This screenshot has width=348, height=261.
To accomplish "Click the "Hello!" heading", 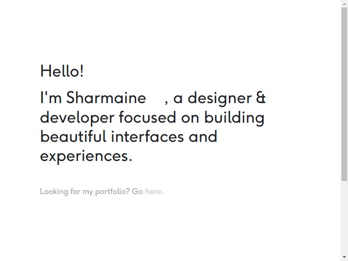I will (x=62, y=71).
